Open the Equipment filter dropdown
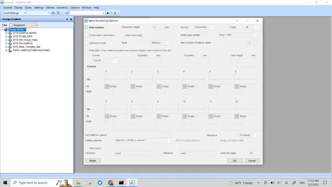Viewport: 332px width, 187px height. point(25,25)
